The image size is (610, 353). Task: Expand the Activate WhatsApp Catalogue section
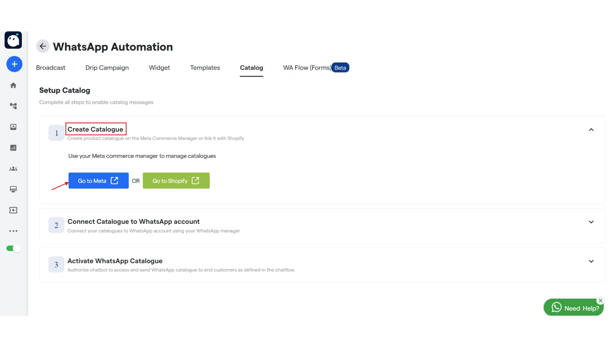click(591, 261)
